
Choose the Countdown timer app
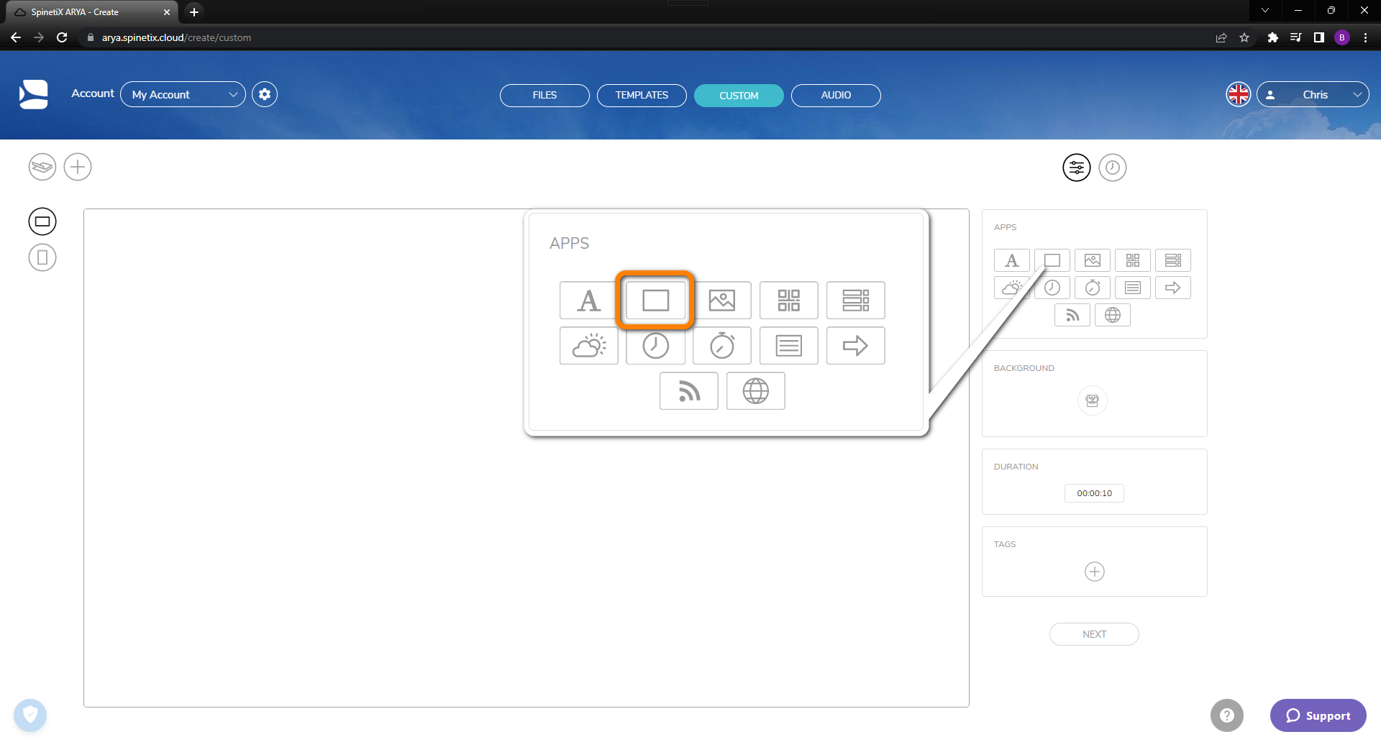point(721,346)
